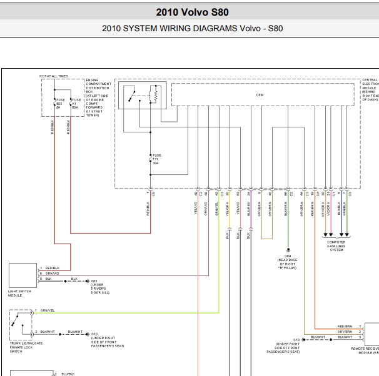The height and width of the screenshot is (376, 379).
Task: Click vertical 'BLU/BLK' wire label near connector C3
Action: tap(338, 209)
